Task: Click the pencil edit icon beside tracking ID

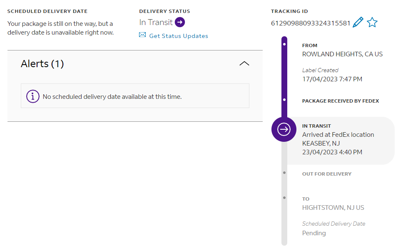Action: click(x=358, y=23)
